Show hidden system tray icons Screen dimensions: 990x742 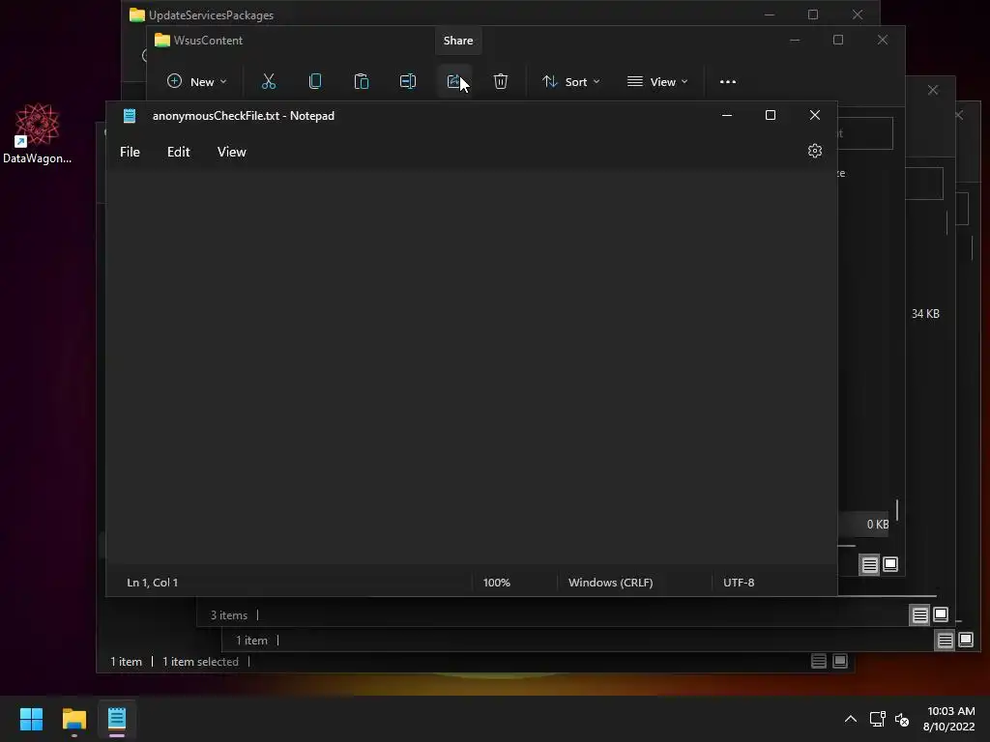pos(851,719)
